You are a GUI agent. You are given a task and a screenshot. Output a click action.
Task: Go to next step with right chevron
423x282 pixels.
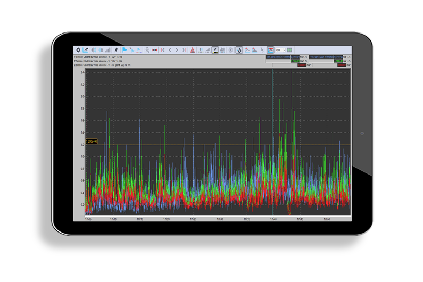click(177, 50)
